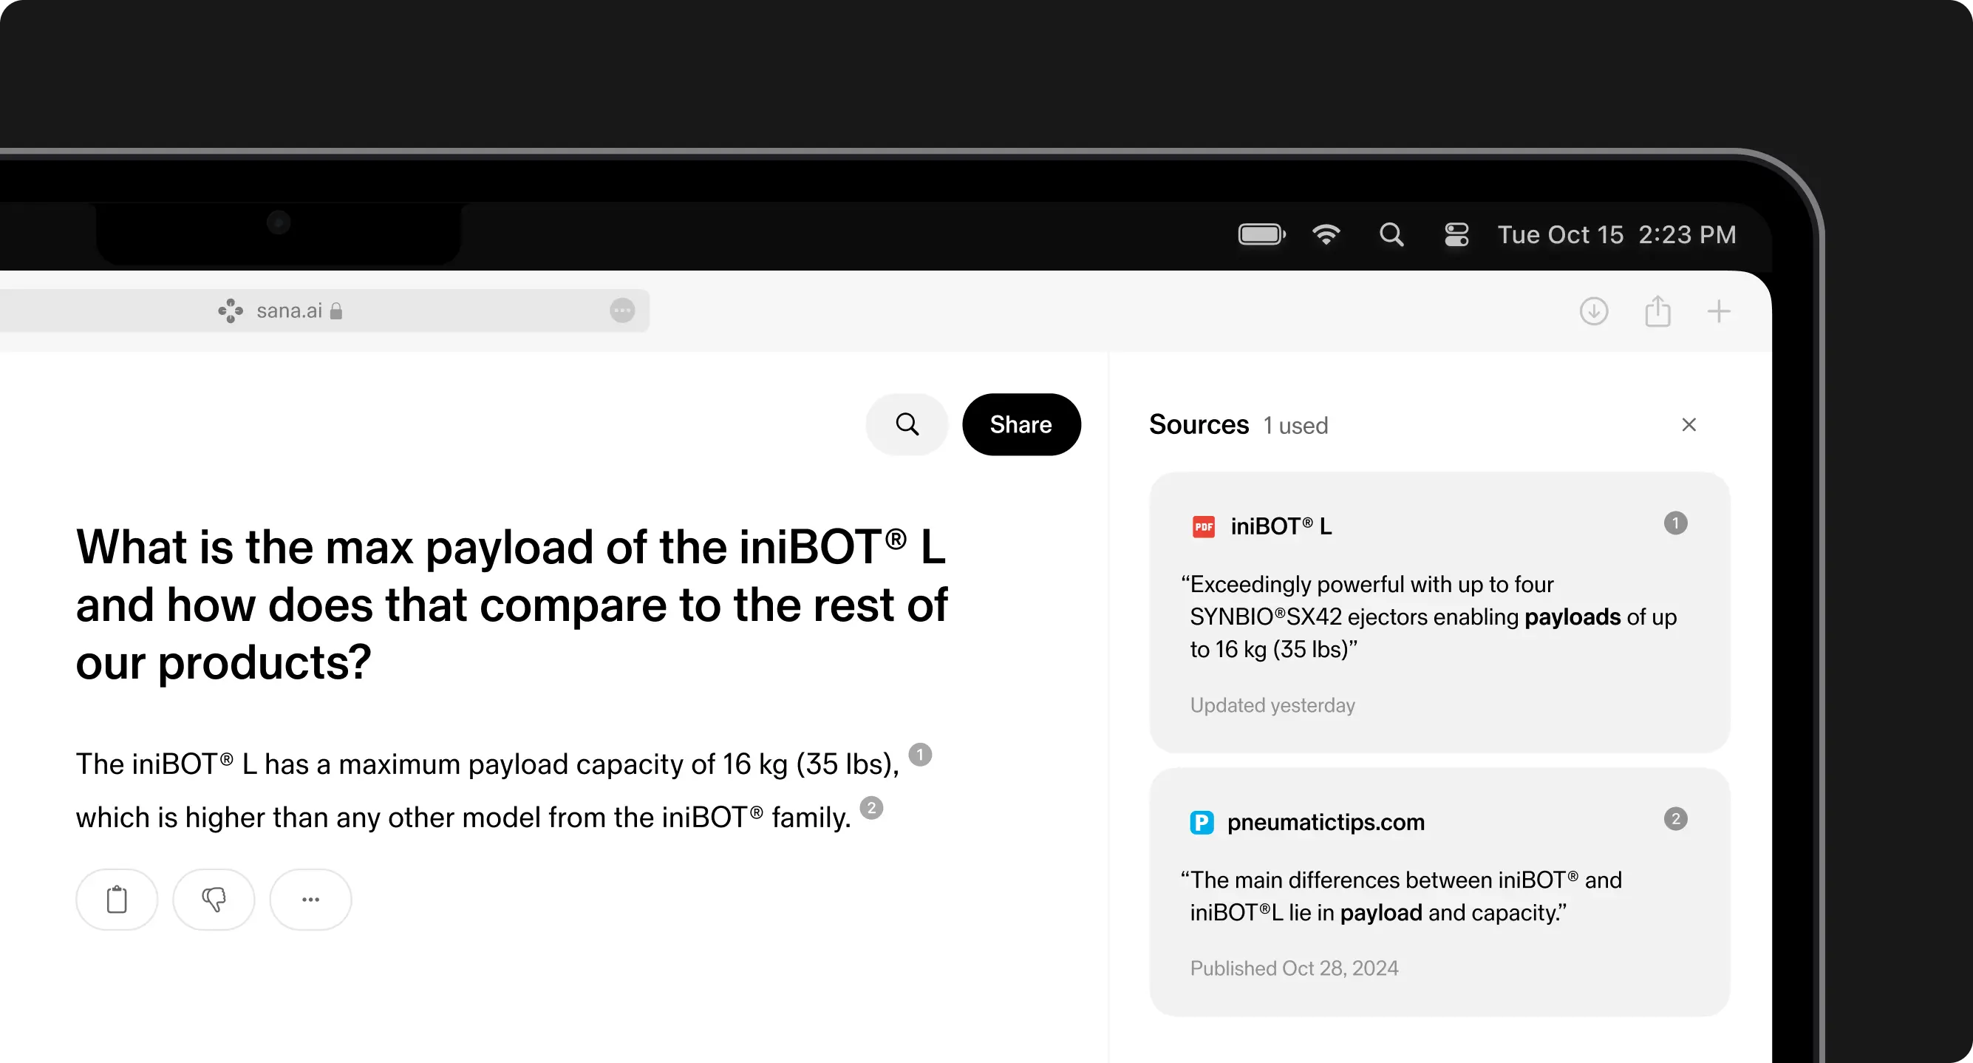Click the red PDF file icon
The width and height of the screenshot is (1973, 1063).
[1203, 526]
